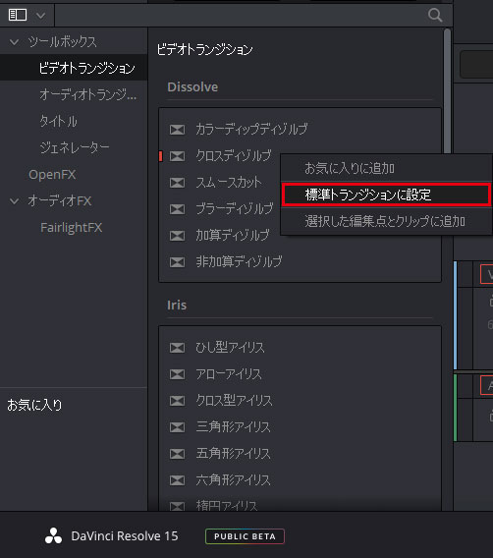This screenshot has height=558, width=493.
Task: Click the DaVinci Resolve logo icon
Action: 53,536
